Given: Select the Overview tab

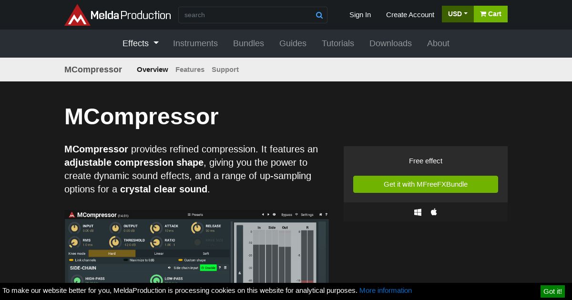Looking at the screenshot, I should point(153,70).
